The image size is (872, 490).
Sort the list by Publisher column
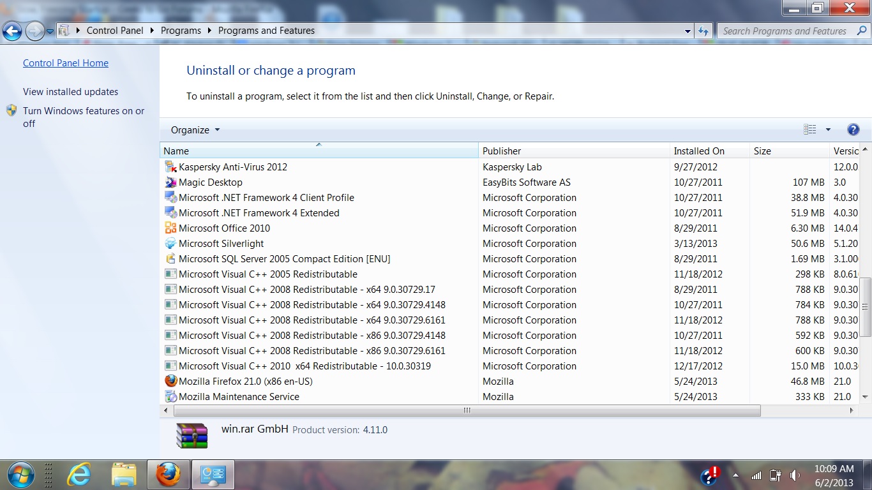575,151
